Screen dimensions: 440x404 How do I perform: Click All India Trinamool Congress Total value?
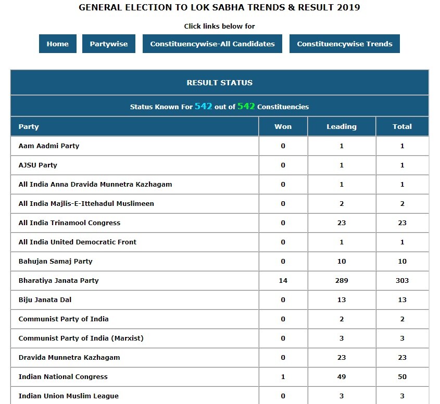pos(402,223)
